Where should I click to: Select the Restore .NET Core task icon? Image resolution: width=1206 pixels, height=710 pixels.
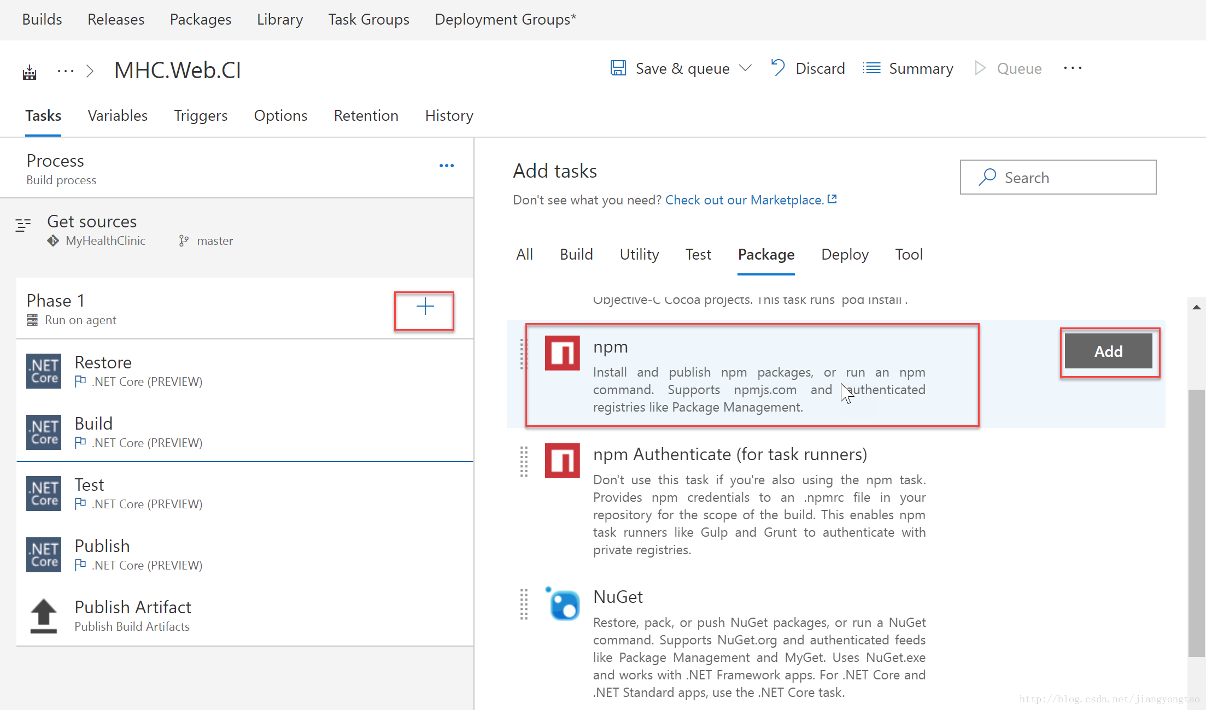click(44, 371)
